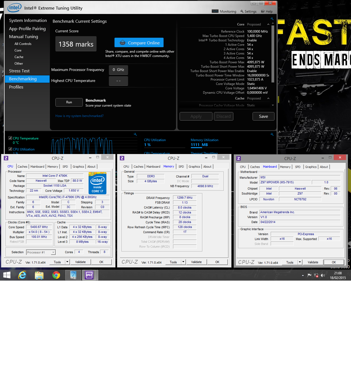Open Tools dropdown arrow in right CPU-Z

(300, 262)
